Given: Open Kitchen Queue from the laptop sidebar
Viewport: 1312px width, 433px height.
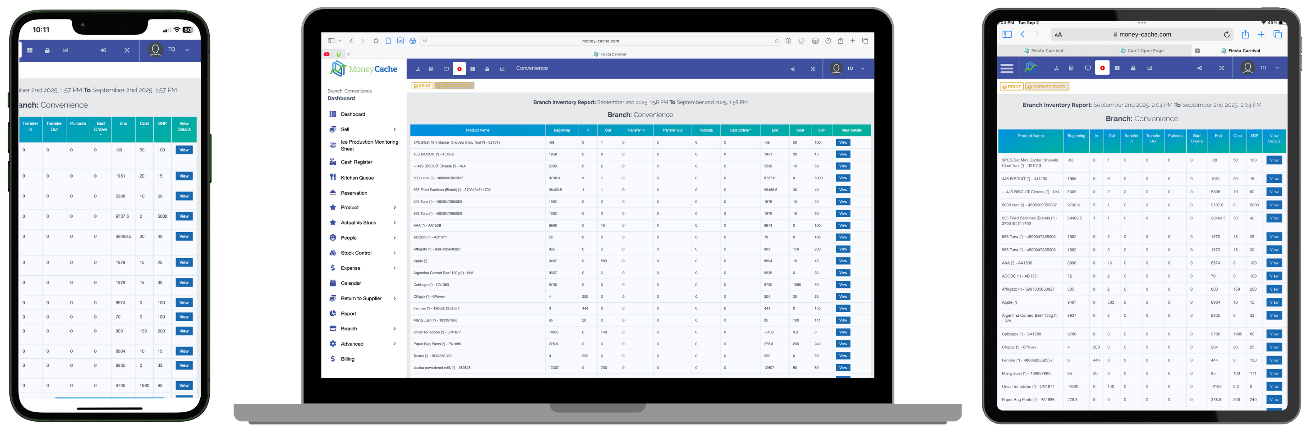Looking at the screenshot, I should pos(356,178).
